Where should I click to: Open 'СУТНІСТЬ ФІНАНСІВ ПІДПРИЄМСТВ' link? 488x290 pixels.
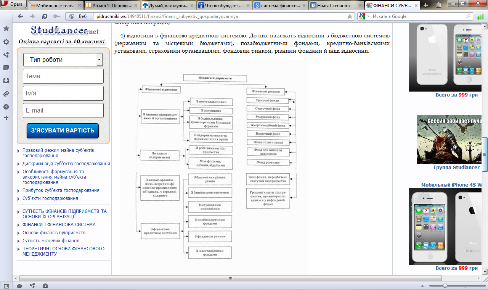[x=64, y=214]
